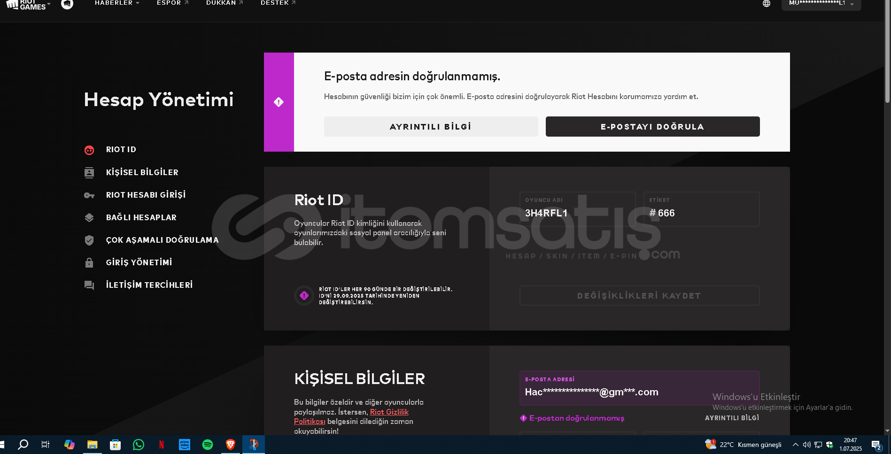This screenshot has width=891, height=454.
Task: Click the E-postayı Doğrula button
Action: [653, 127]
